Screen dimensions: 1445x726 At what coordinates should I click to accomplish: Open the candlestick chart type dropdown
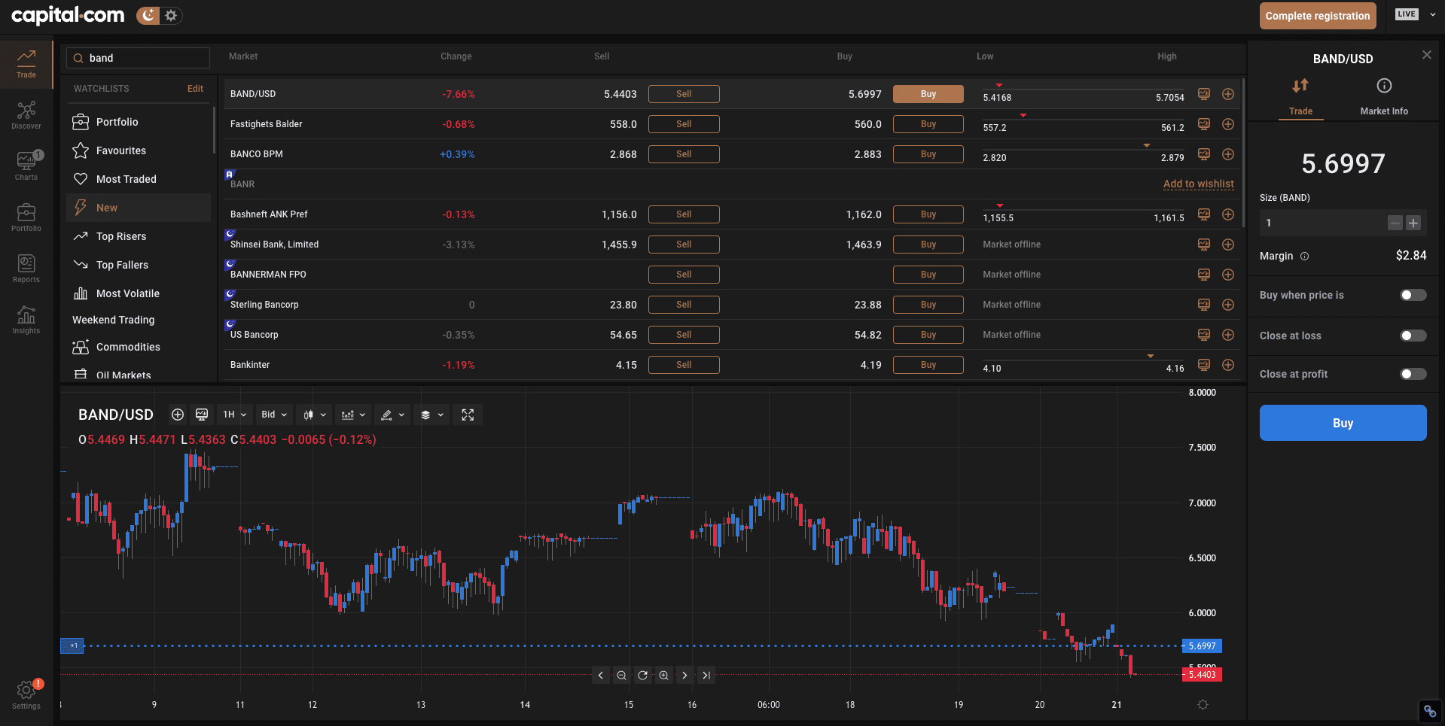coord(315,415)
